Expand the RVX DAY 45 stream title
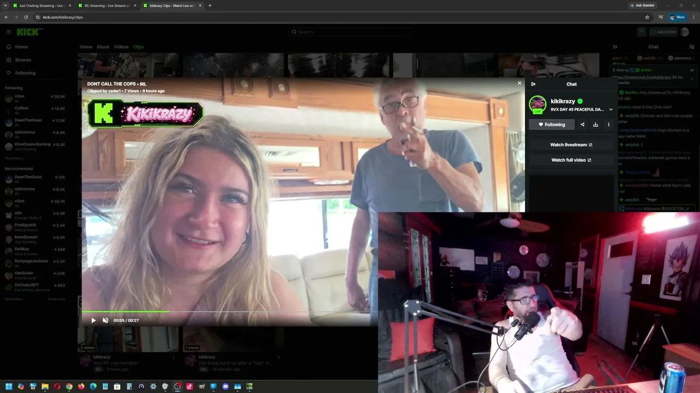 point(611,109)
